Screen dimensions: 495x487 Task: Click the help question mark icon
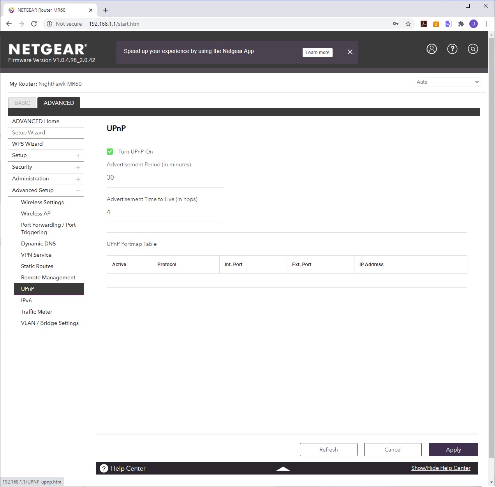pos(452,49)
